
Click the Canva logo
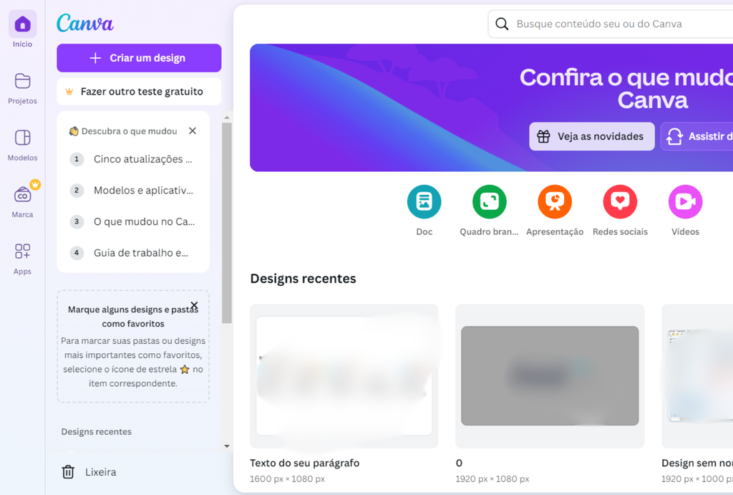[x=85, y=23]
